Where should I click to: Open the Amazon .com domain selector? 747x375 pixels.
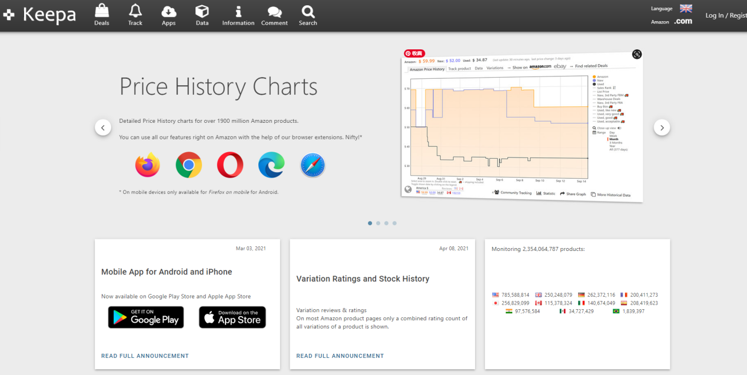coord(683,21)
